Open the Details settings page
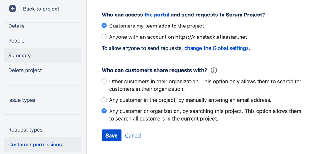Viewport: 315px width, 154px height. 16,26
